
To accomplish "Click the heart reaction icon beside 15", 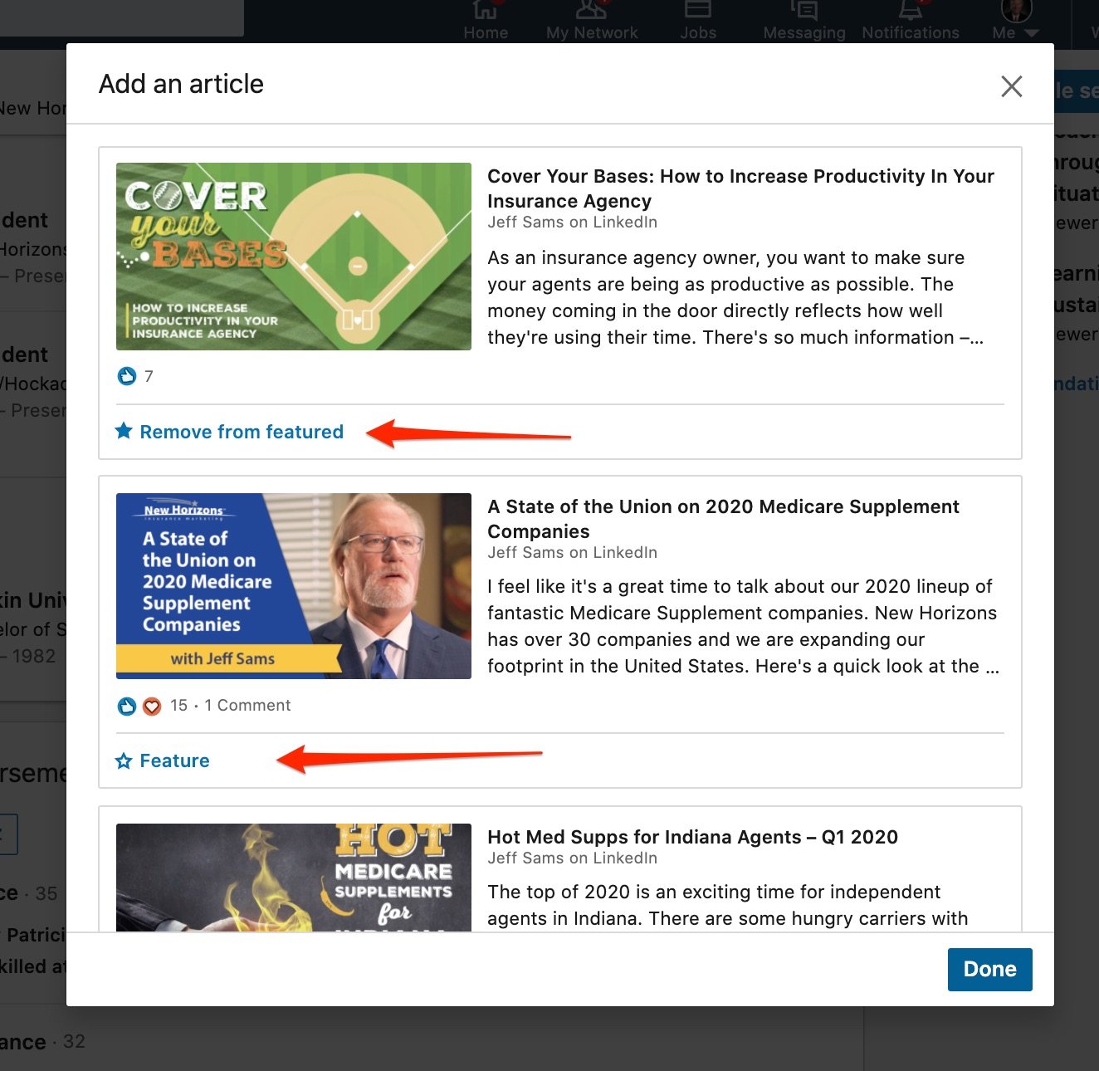I will (151, 707).
